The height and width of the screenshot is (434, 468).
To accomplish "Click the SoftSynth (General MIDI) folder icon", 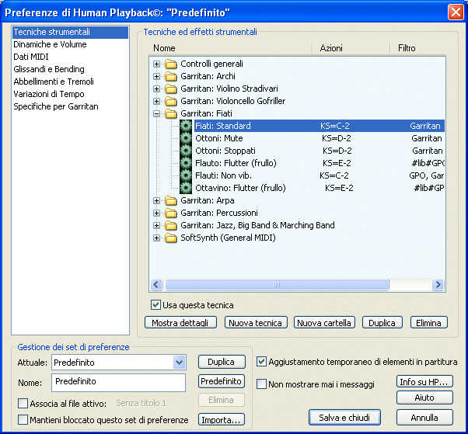I will point(171,238).
